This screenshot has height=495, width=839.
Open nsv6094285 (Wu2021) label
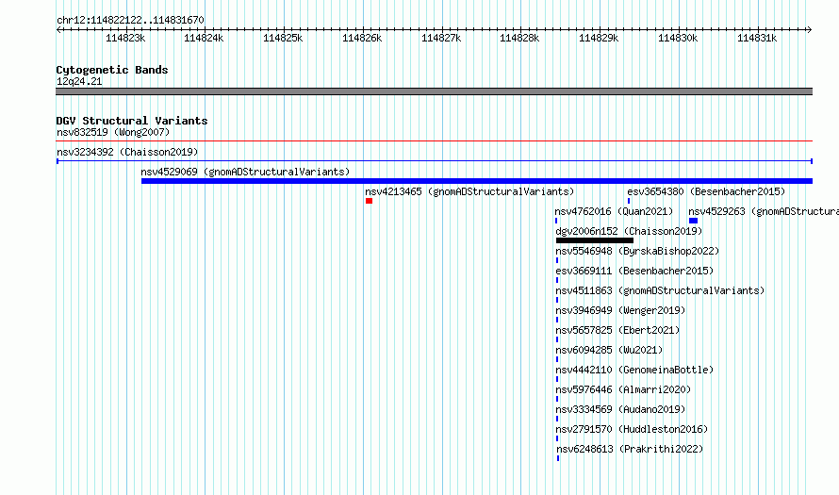pos(609,350)
